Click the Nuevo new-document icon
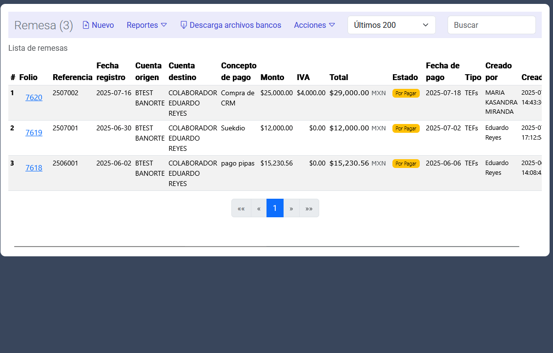Image resolution: width=553 pixels, height=353 pixels. coord(86,25)
